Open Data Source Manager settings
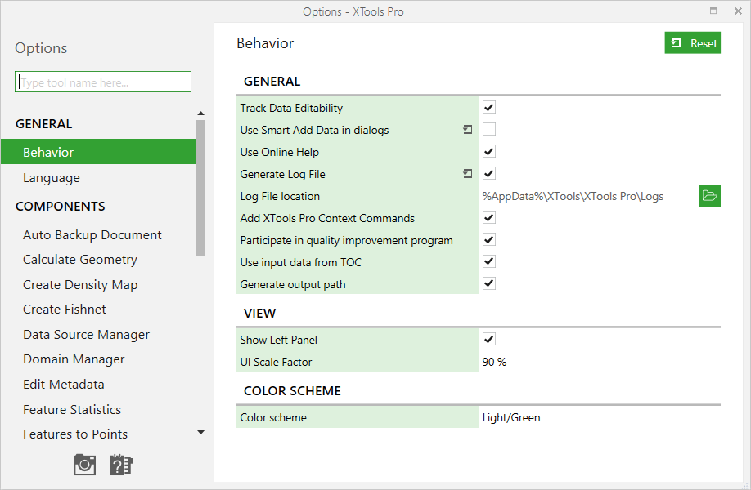This screenshot has height=490, width=751. point(86,335)
